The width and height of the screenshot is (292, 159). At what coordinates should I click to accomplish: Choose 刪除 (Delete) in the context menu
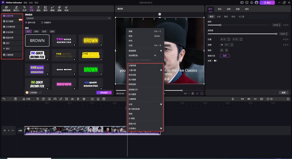click(145, 36)
